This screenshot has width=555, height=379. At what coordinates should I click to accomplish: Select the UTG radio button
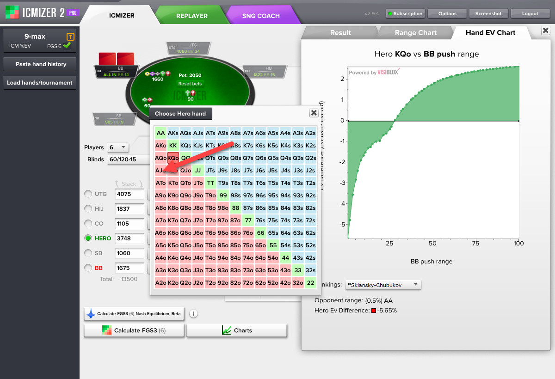[x=88, y=194]
